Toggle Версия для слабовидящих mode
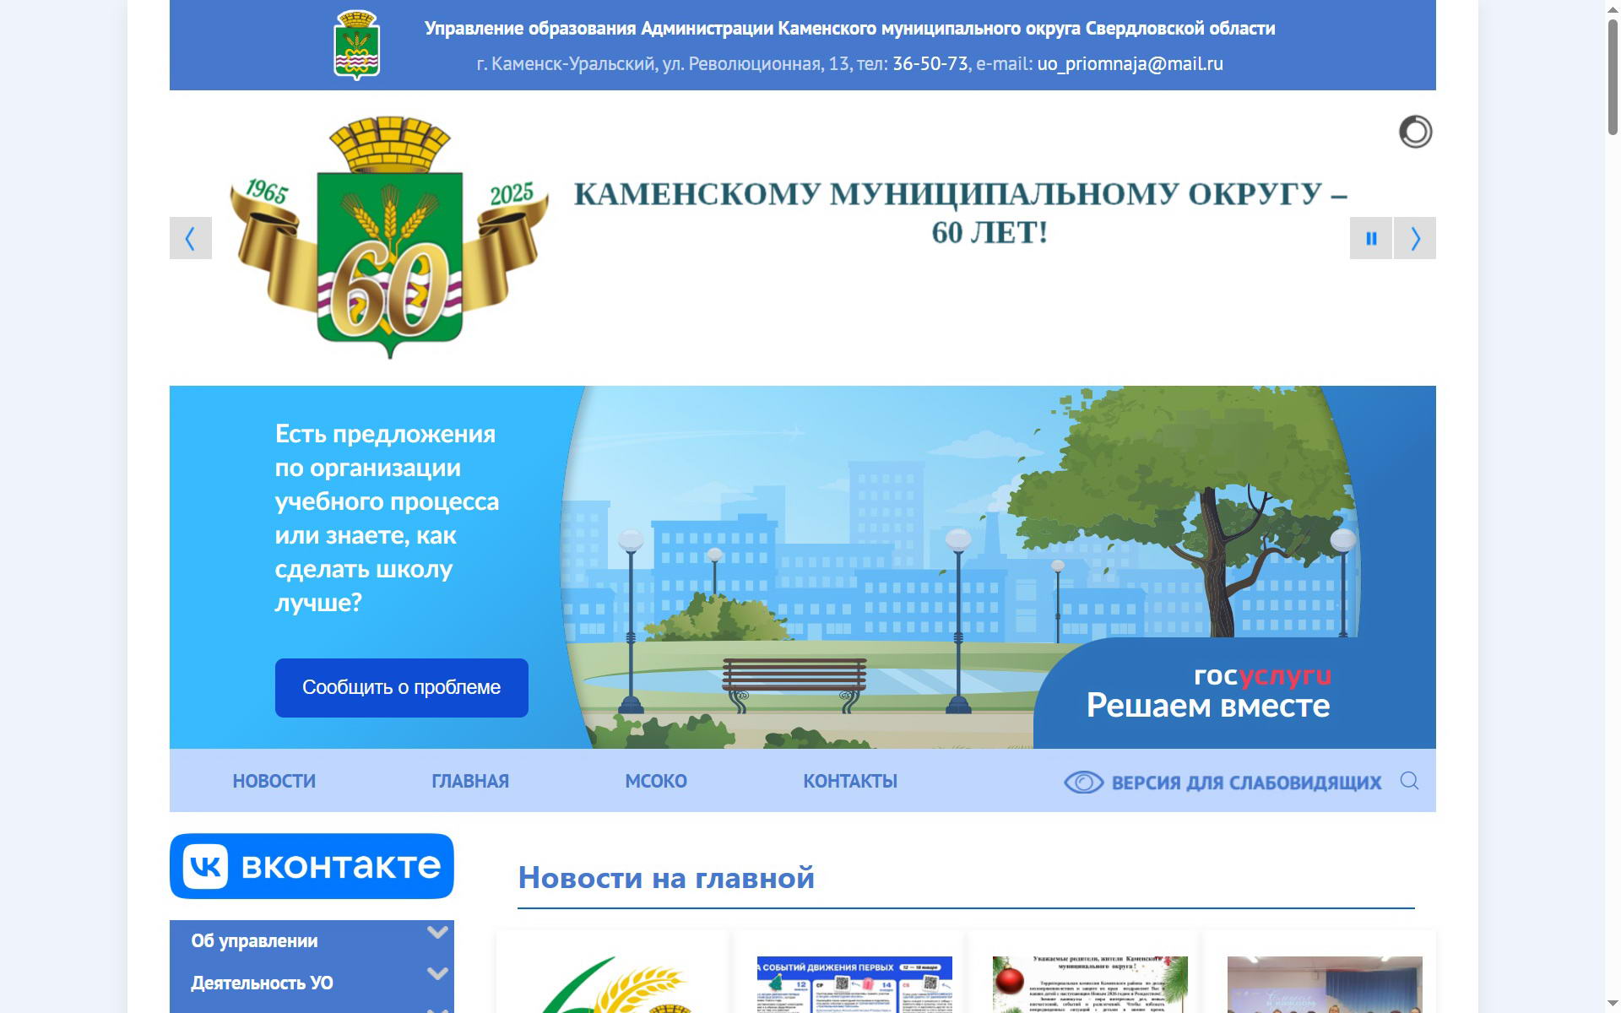This screenshot has width=1621, height=1013. point(1245,783)
